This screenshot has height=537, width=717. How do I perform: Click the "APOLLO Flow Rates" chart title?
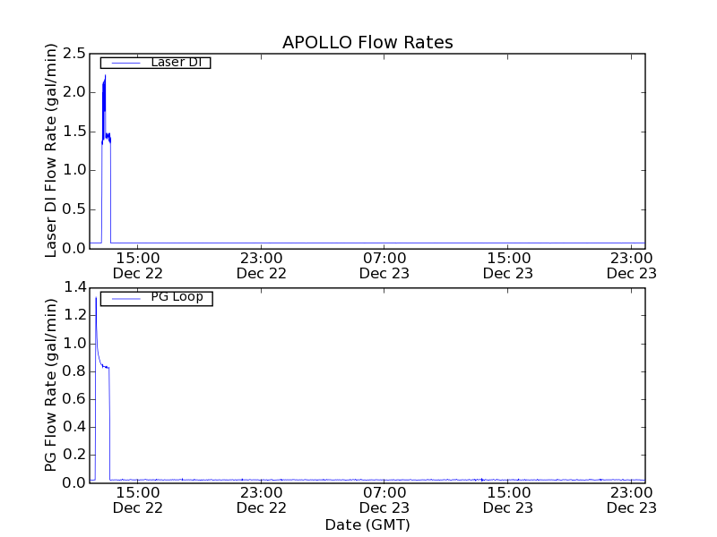pyautogui.click(x=367, y=42)
